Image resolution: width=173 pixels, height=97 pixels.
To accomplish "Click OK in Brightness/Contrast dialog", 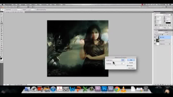I will tap(131, 60).
